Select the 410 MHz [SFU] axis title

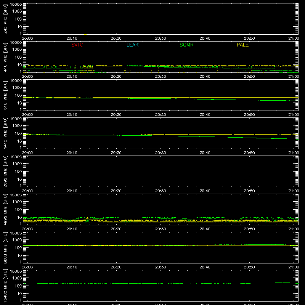point(5,57)
